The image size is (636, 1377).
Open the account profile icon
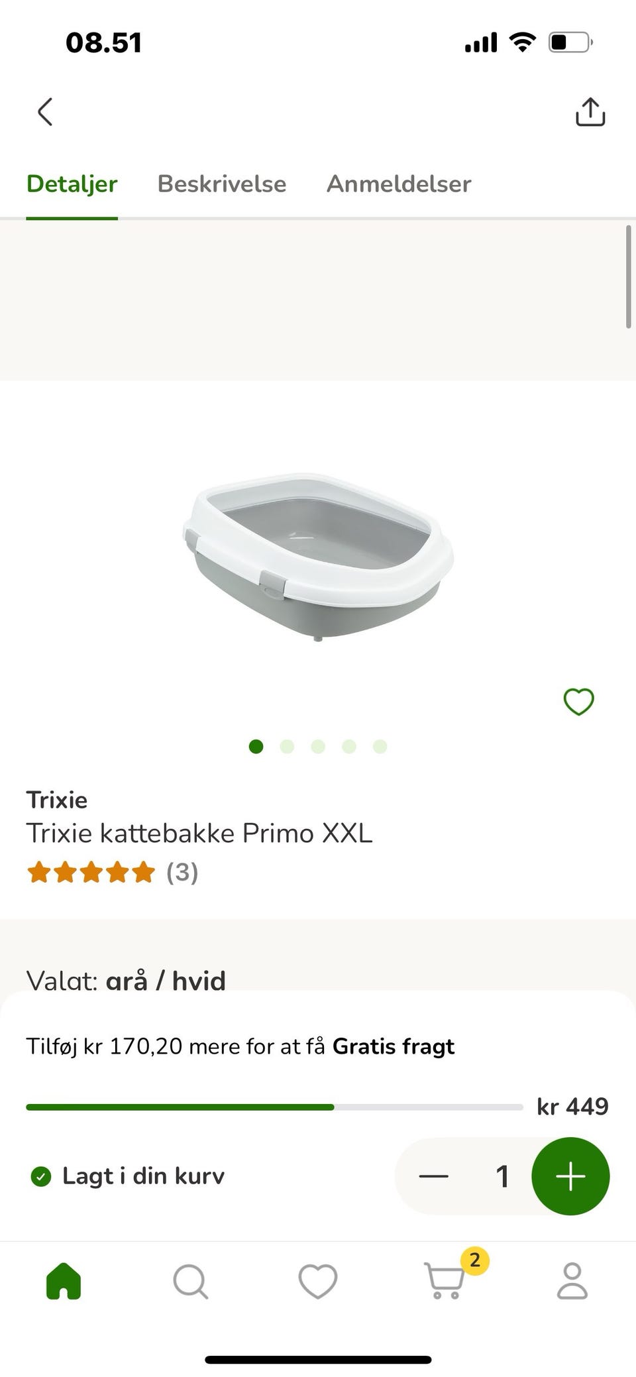(572, 1281)
